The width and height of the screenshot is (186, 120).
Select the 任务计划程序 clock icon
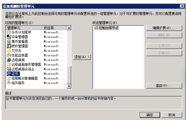[9, 32]
